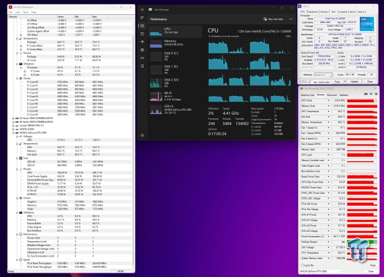This screenshot has width=384, height=277.
Task: Open the Hot Spot sensor dropdown in GPU-Z
Action: (x=328, y=117)
